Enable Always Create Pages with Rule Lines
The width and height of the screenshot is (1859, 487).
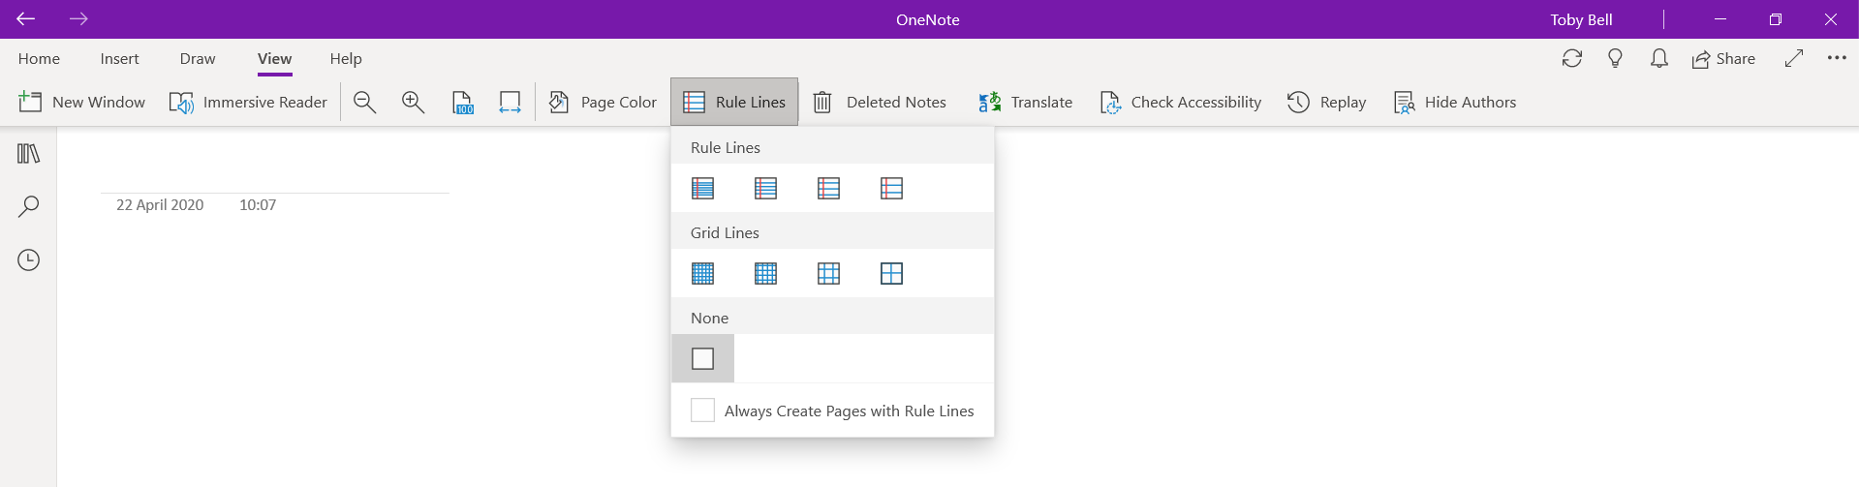click(x=702, y=411)
